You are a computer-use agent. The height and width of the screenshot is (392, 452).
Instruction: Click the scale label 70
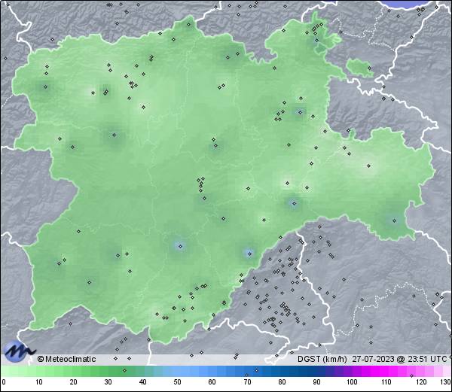click(247, 382)
